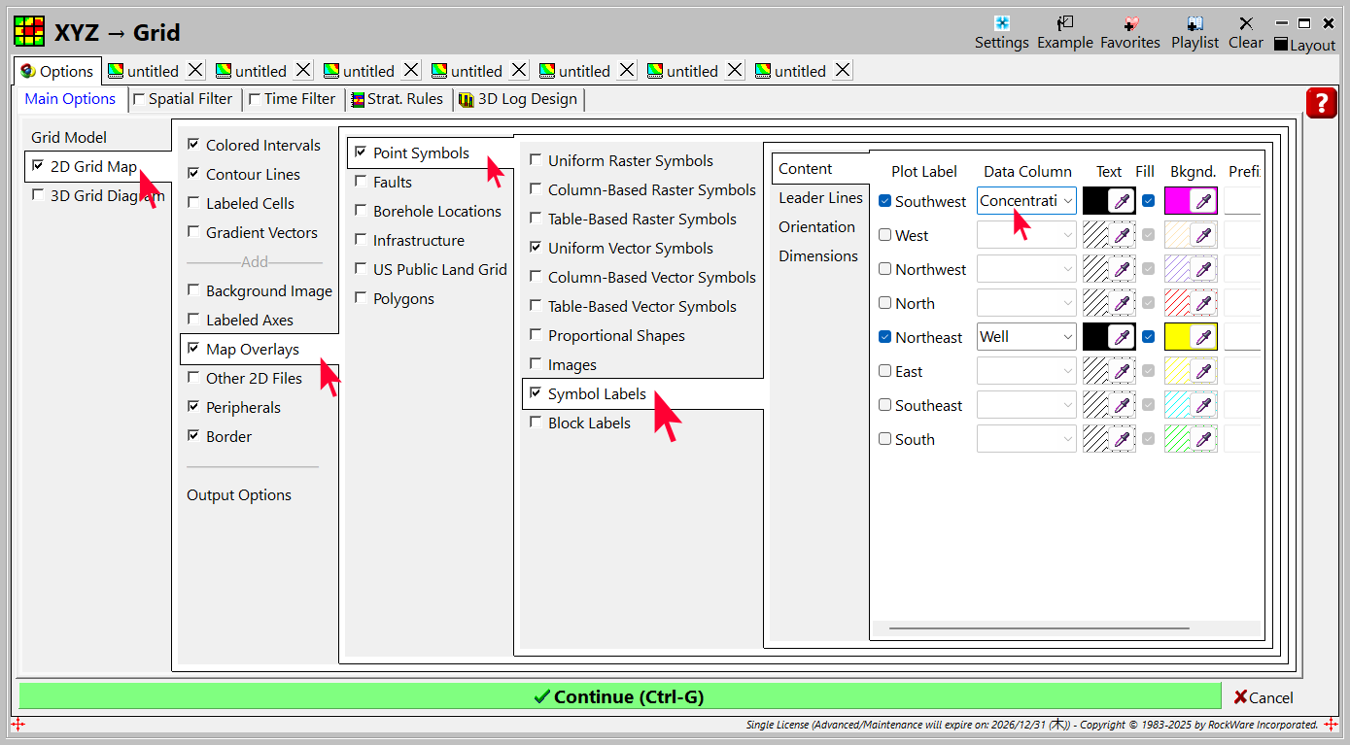This screenshot has height=745, width=1350.
Task: Open Southwest Data Column dropdown
Action: (1067, 201)
